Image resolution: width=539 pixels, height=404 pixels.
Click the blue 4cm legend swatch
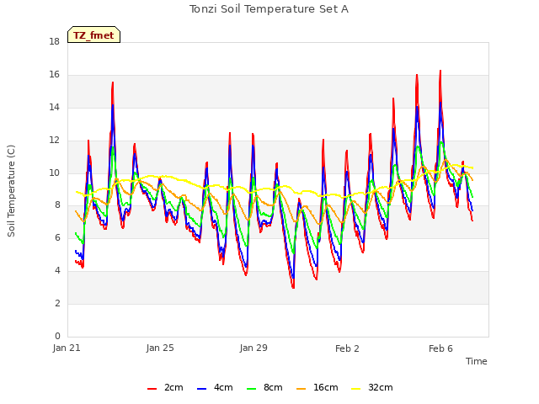click(201, 389)
